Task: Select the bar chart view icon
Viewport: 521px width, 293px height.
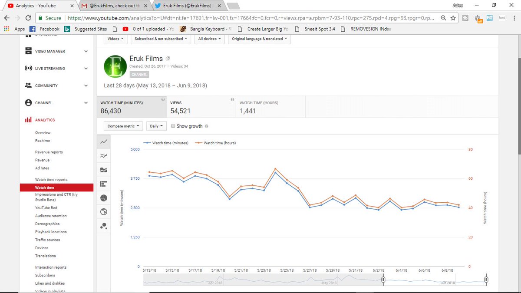Action: (103, 184)
